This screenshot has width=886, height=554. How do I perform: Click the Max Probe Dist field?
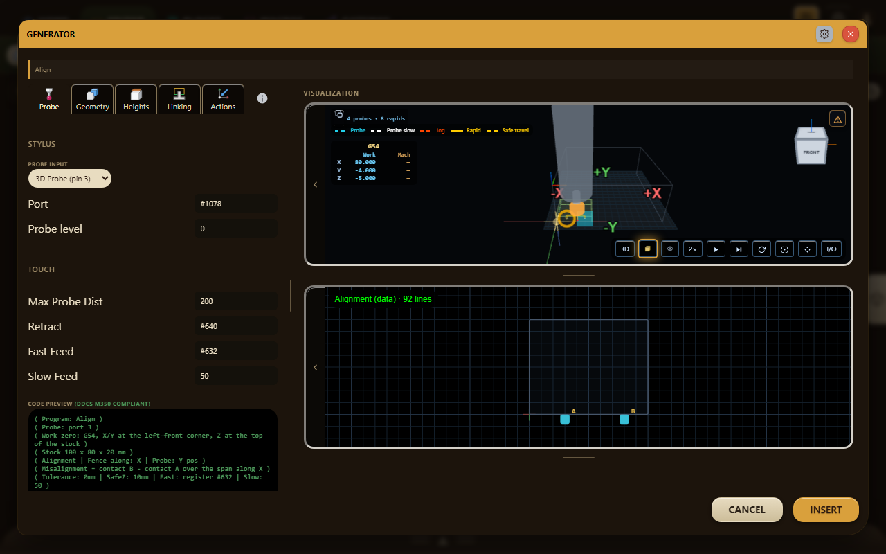pos(236,301)
